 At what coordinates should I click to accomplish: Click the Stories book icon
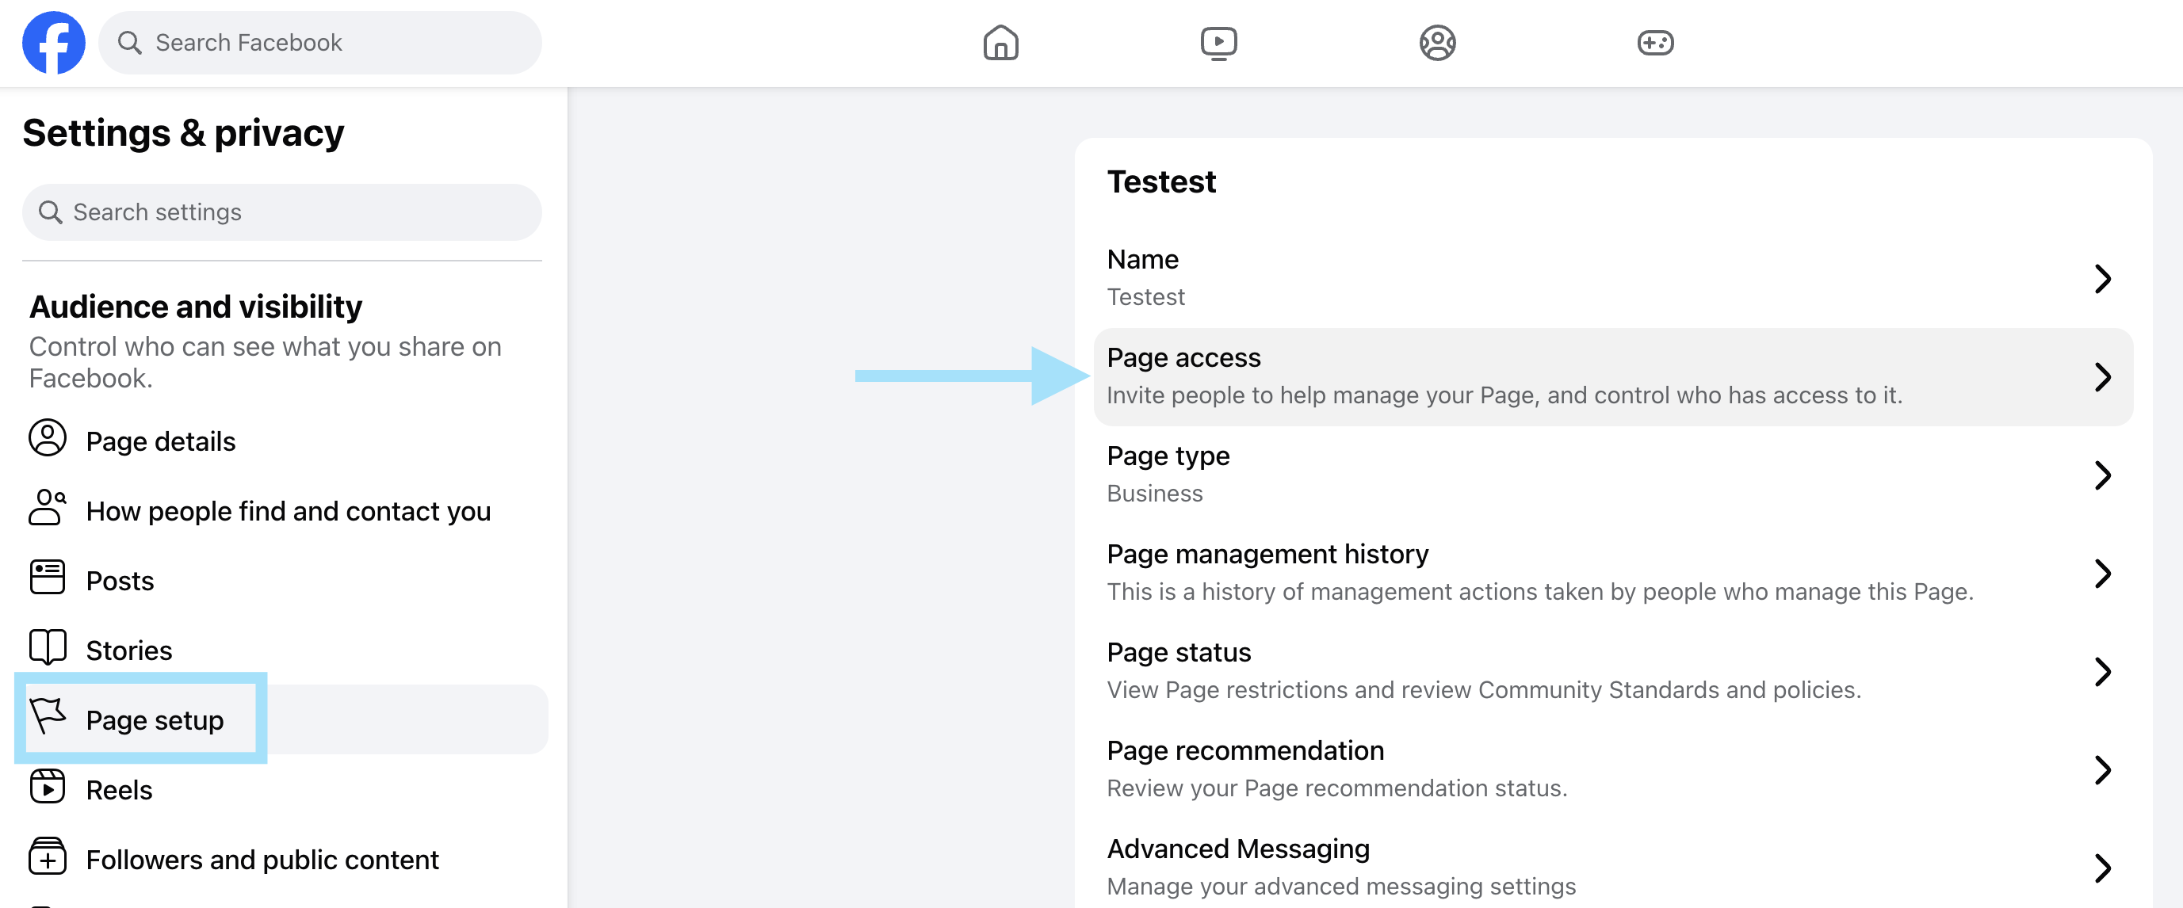(x=48, y=648)
